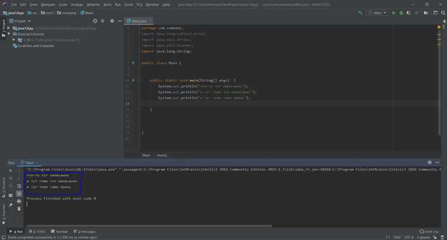This screenshot has height=240, width=447.
Task: Rerun Main with the Run panel's green play icon
Action: (11, 171)
